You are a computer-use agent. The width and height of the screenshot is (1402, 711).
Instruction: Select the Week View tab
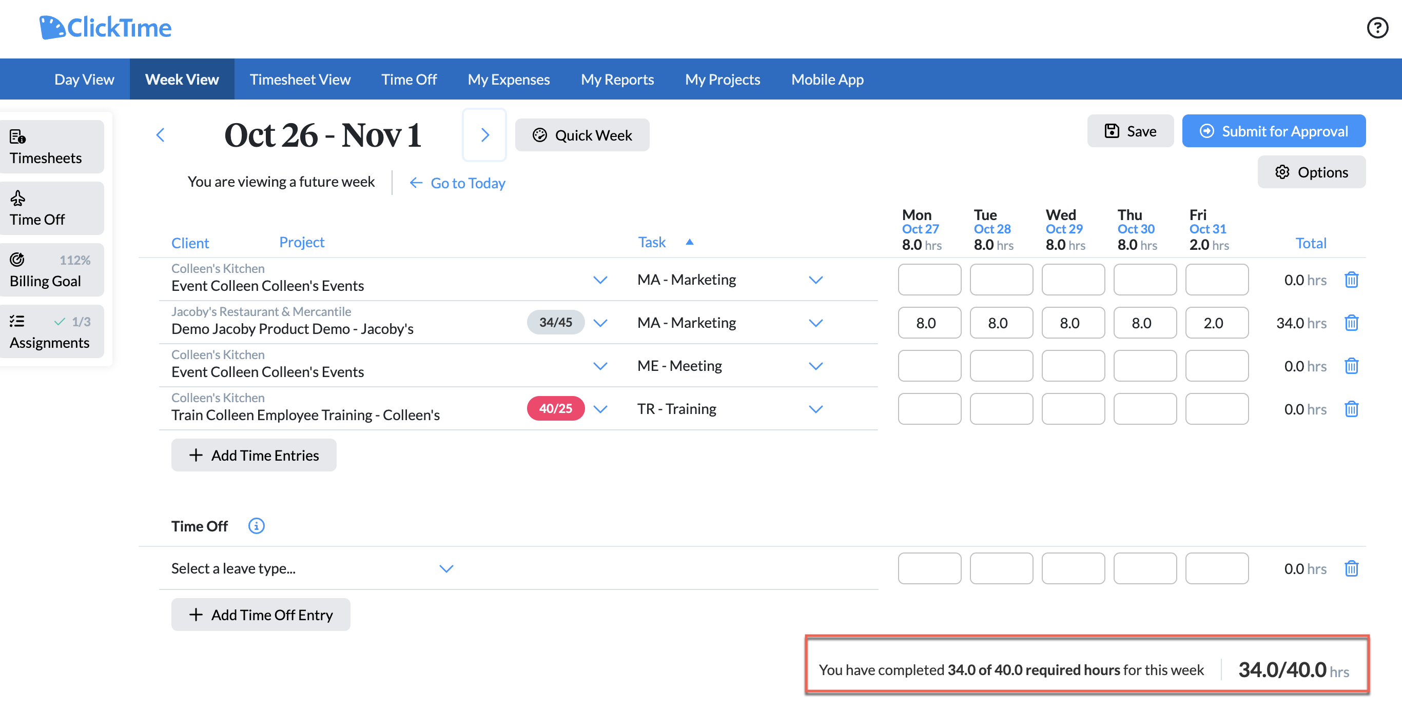182,80
